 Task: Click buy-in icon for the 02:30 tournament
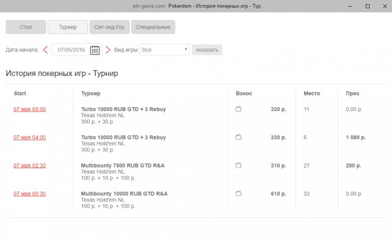239,165
